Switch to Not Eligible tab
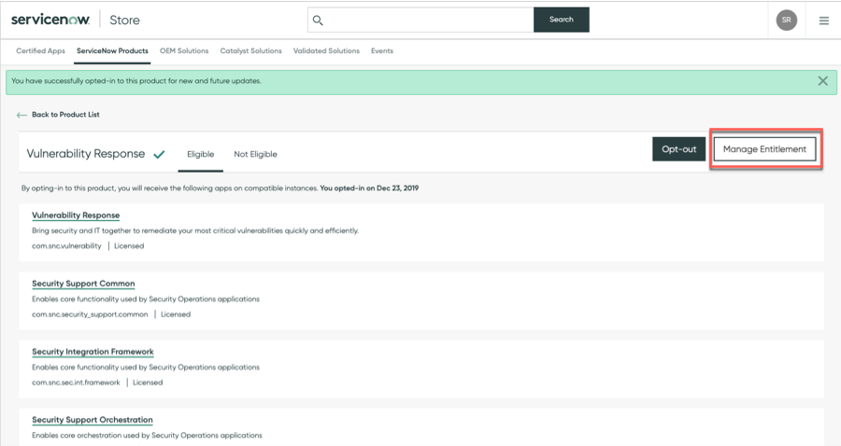The image size is (841, 446). pos(255,154)
